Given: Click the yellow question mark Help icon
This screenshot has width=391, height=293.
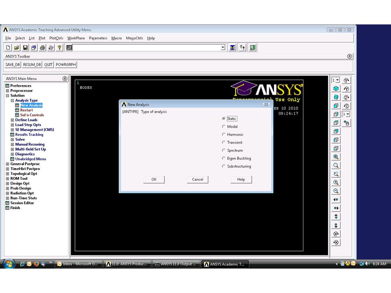Looking at the screenshot, I should click(59, 48).
